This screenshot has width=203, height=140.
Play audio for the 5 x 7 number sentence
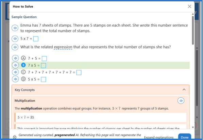pyautogui.click(x=15, y=39)
